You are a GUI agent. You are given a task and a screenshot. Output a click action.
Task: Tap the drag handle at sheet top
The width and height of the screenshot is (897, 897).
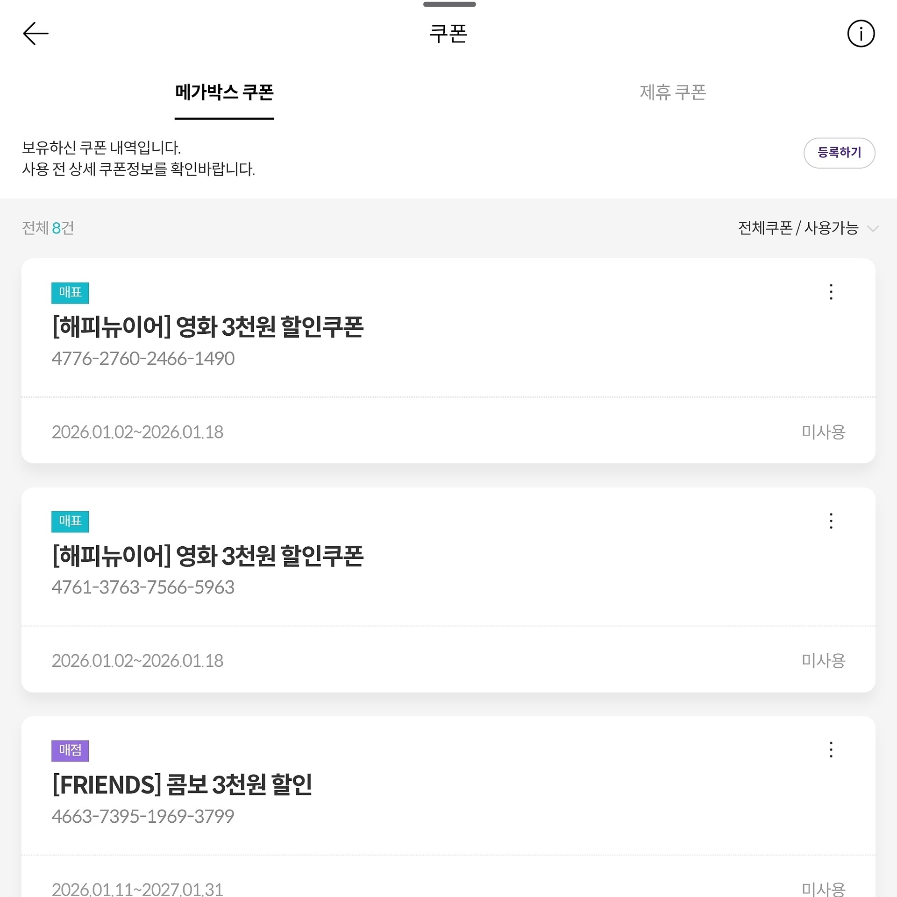[449, 4]
